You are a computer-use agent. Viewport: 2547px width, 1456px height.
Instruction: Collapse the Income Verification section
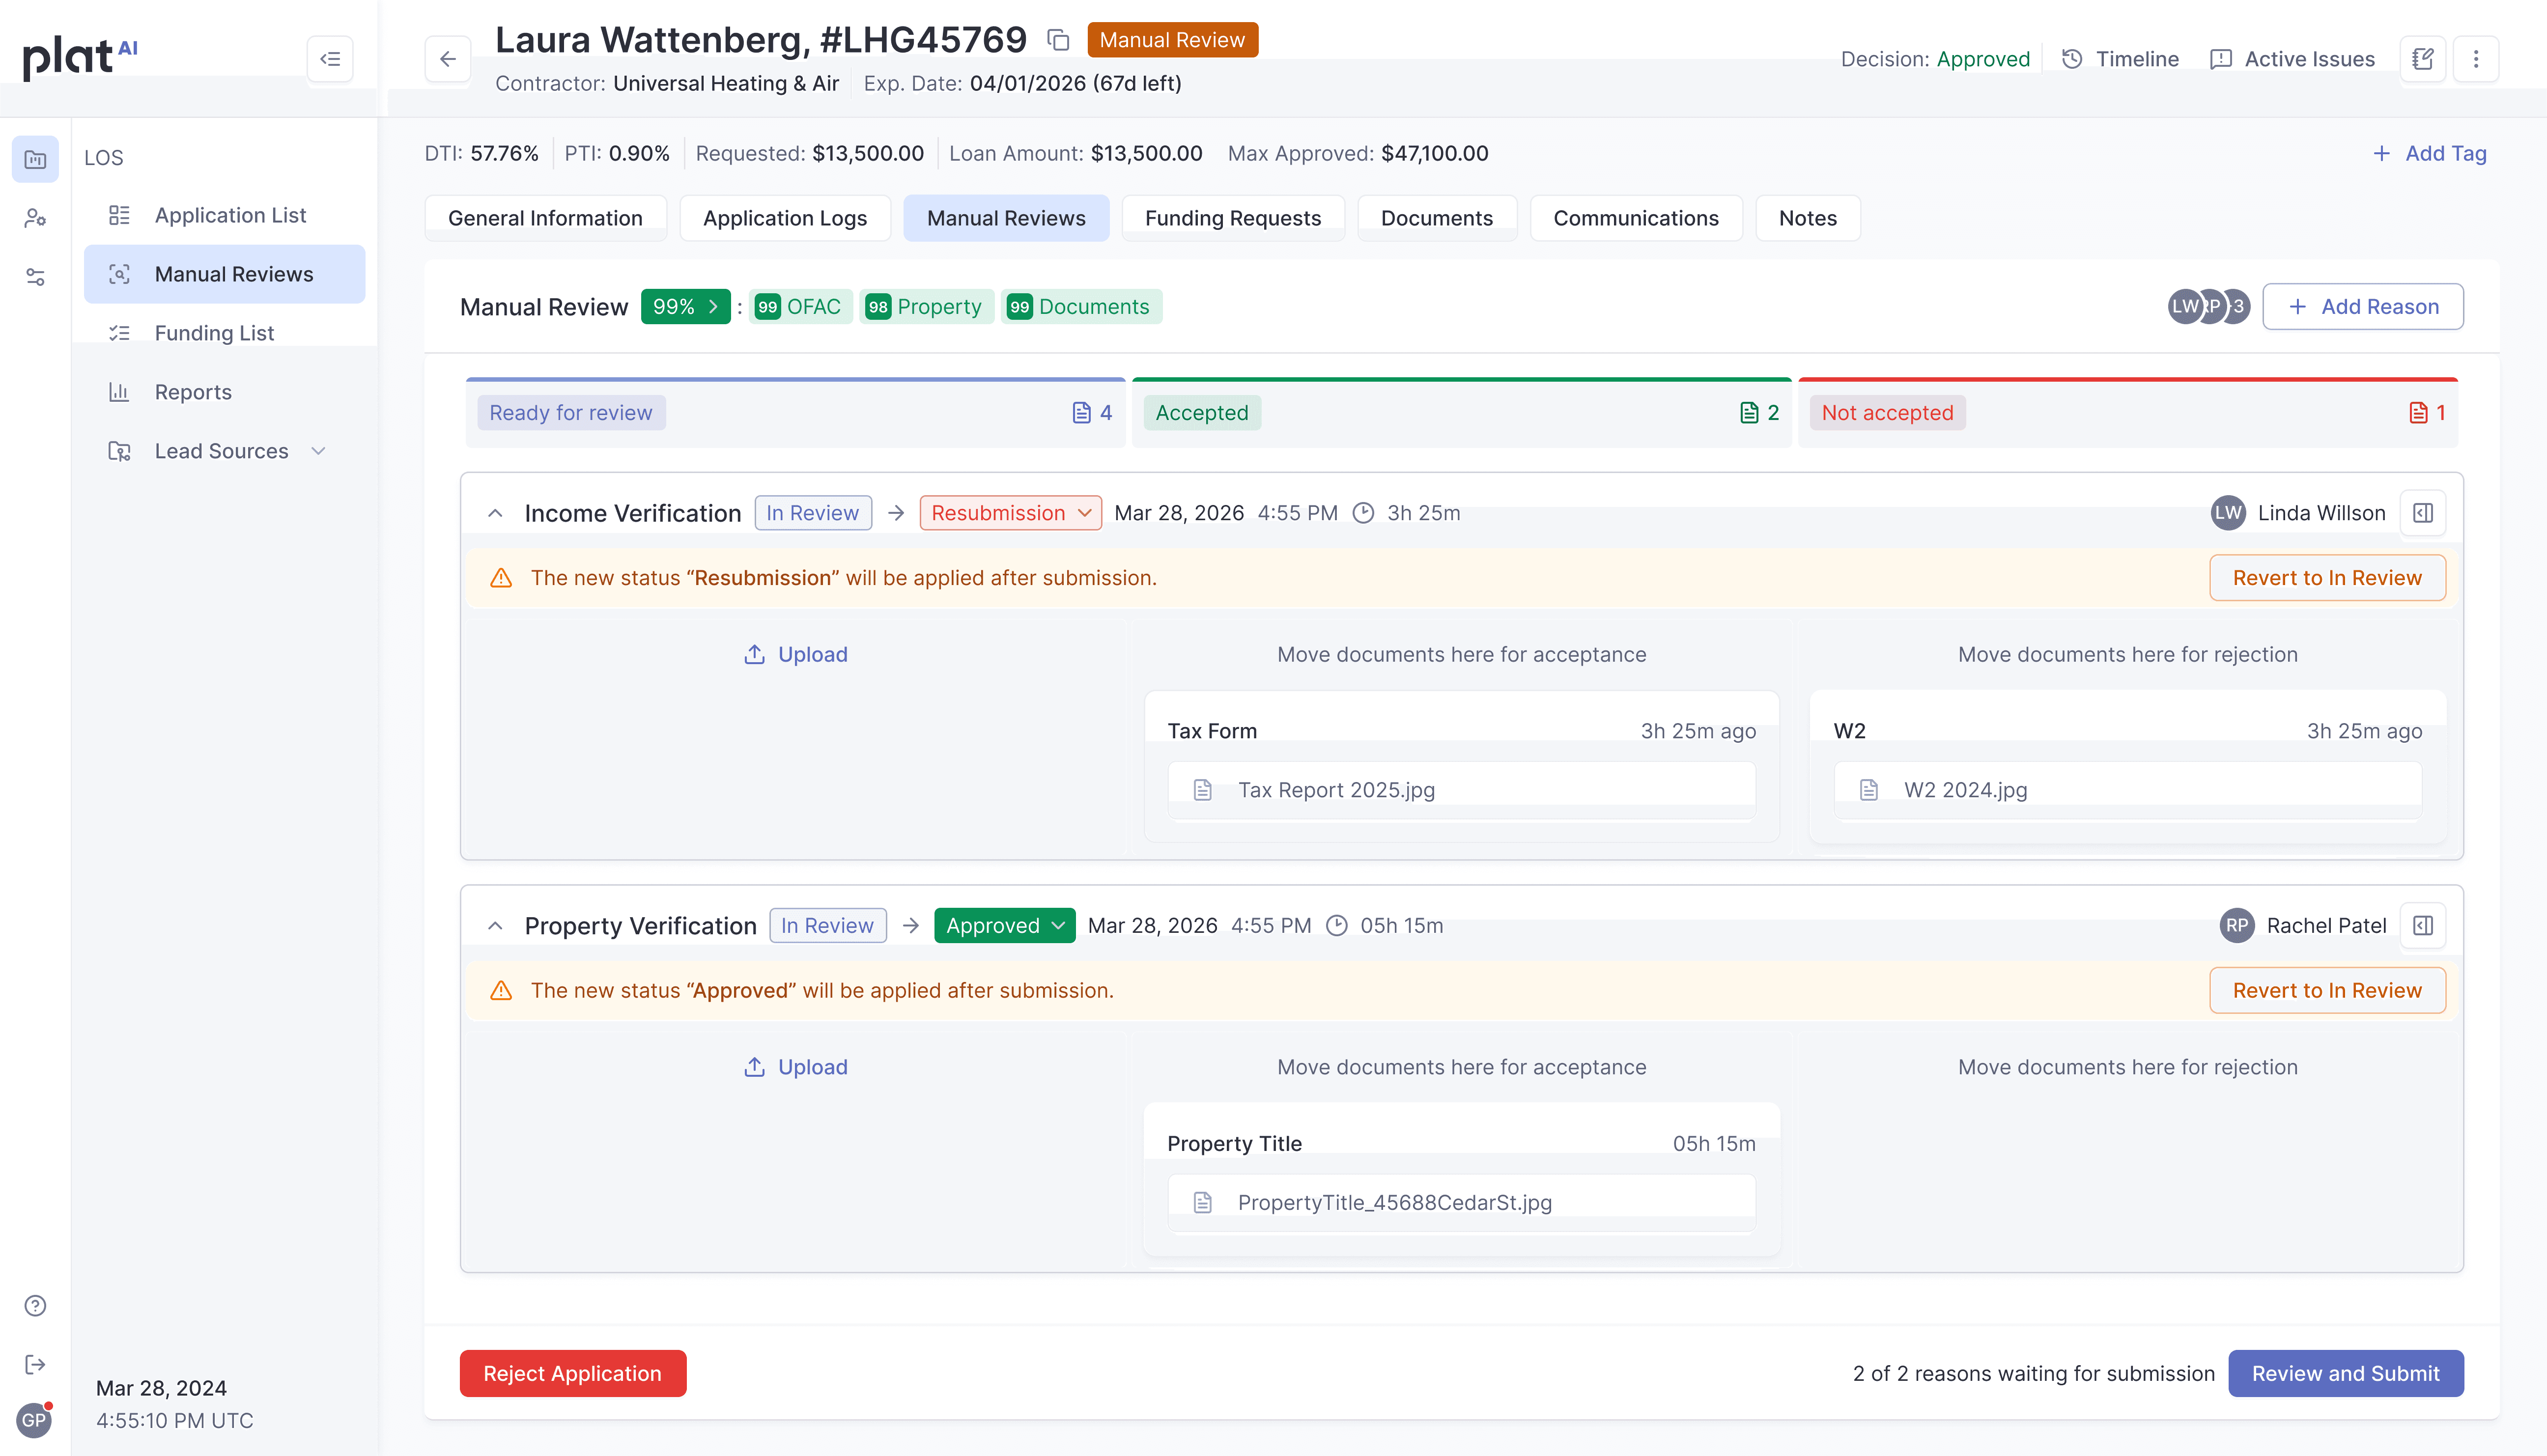(495, 513)
